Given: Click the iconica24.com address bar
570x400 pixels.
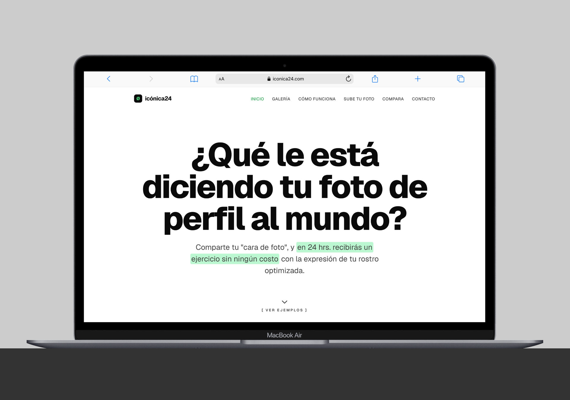Looking at the screenshot, I should [x=284, y=79].
